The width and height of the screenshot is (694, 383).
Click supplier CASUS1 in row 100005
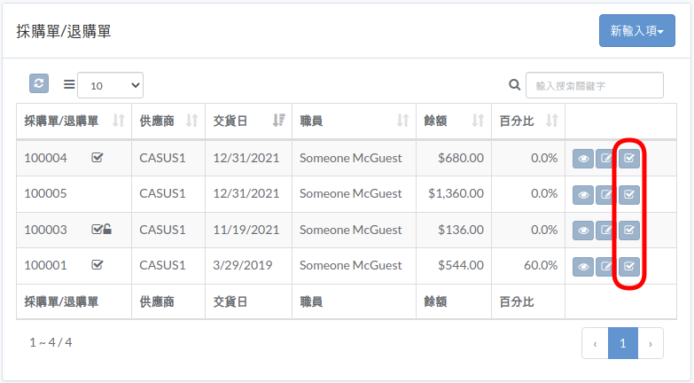click(162, 193)
